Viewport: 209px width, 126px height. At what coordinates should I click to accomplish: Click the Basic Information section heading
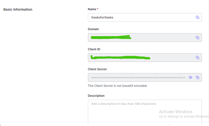(18, 10)
